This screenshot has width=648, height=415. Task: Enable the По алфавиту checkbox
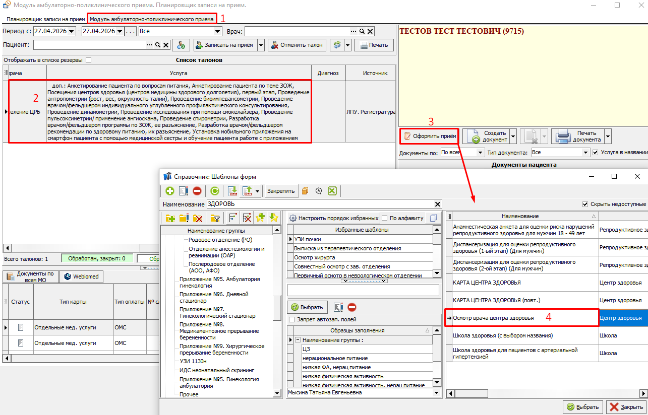[x=385, y=218]
